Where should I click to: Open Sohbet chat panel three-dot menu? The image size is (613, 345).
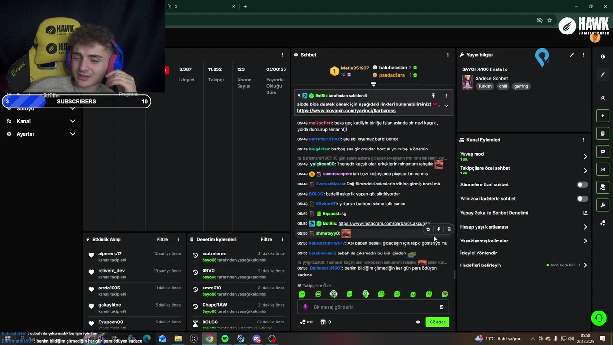click(x=448, y=55)
